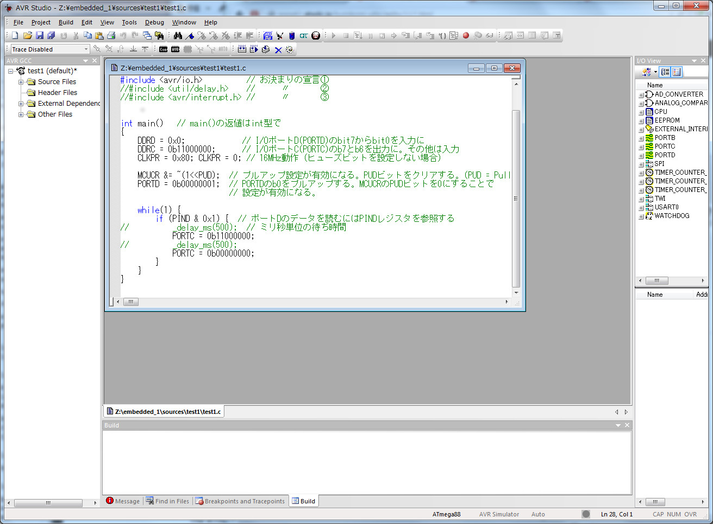Toggle I/O View tree display mode
The width and height of the screenshot is (713, 524).
click(x=666, y=72)
